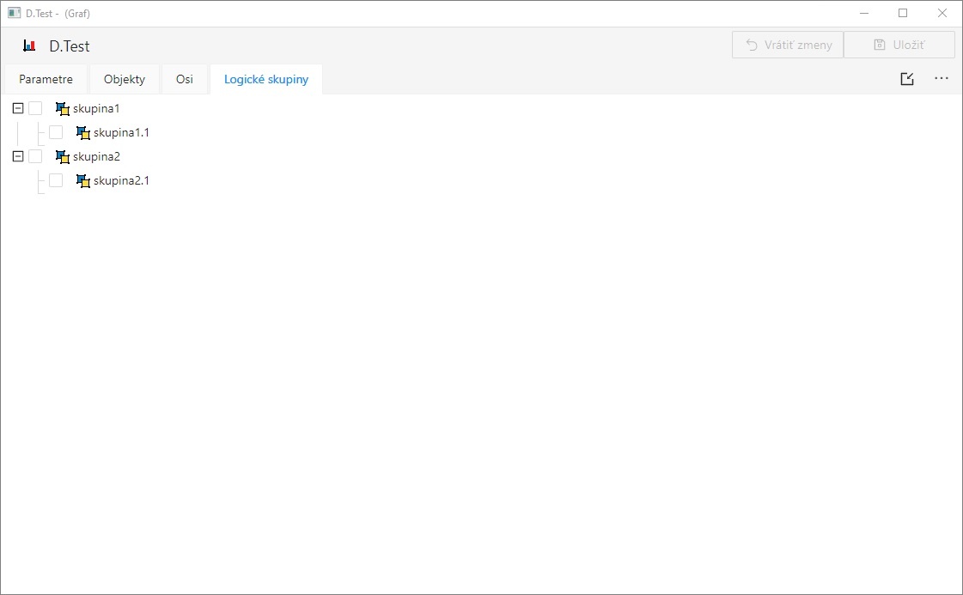Collapse the skupina2 tree node
The image size is (963, 595).
point(18,156)
